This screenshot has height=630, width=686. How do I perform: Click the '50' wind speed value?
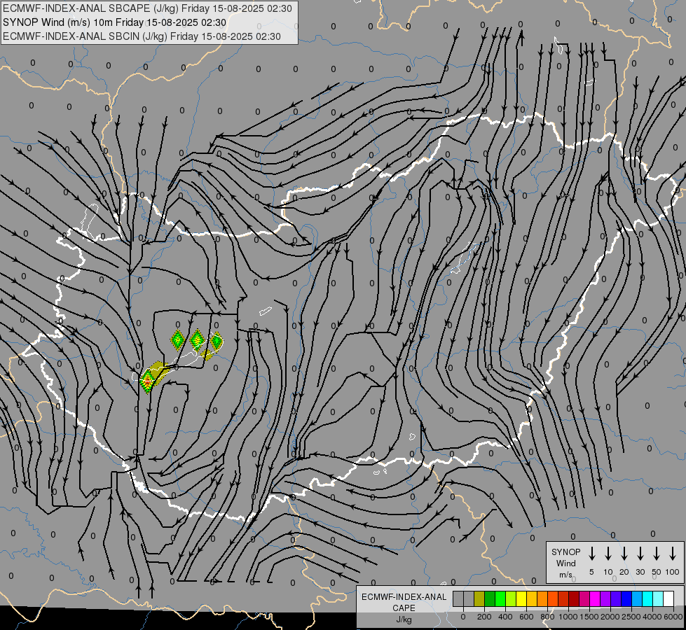click(657, 572)
